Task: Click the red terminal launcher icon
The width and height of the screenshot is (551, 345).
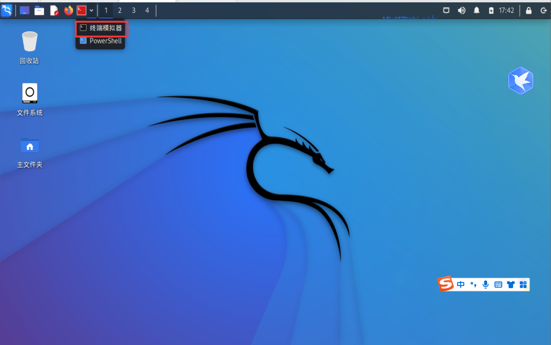Action: point(82,10)
